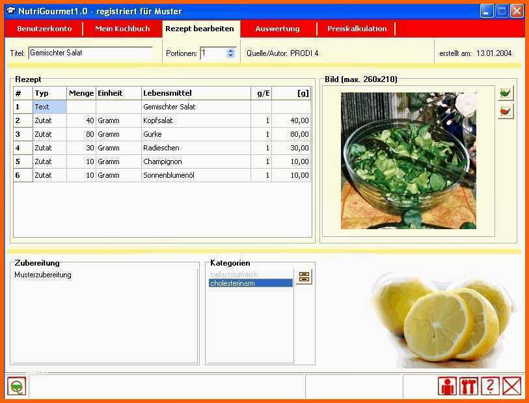The width and height of the screenshot is (529, 403).
Task: Close the NutriGourmet window
Action: pos(517,12)
